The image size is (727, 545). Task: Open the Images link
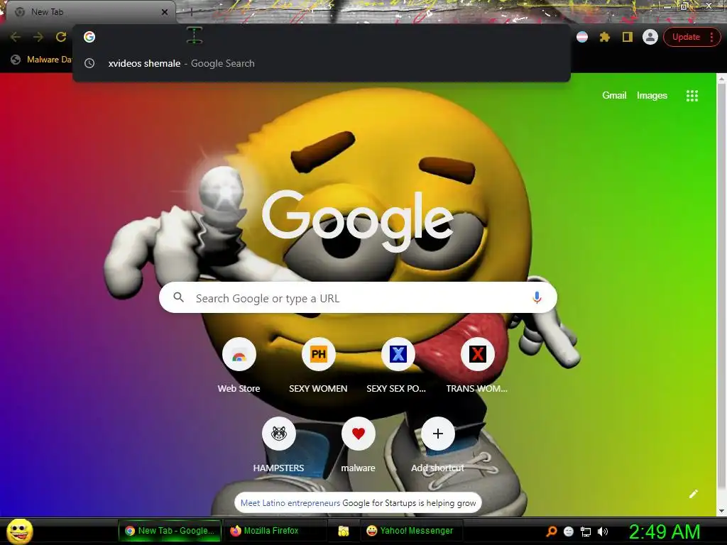click(x=652, y=96)
